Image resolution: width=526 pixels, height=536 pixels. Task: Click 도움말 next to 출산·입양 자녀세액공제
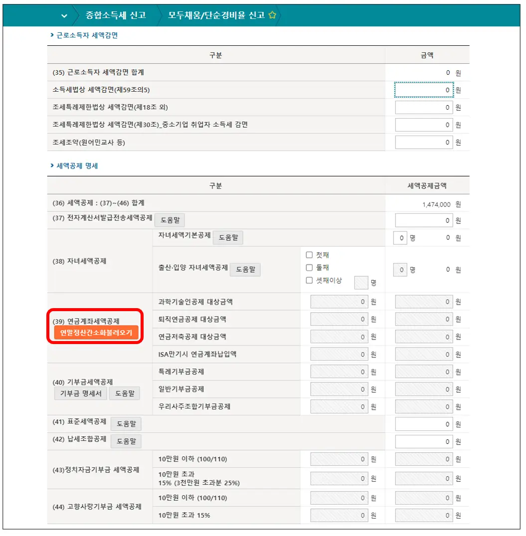[x=245, y=269]
